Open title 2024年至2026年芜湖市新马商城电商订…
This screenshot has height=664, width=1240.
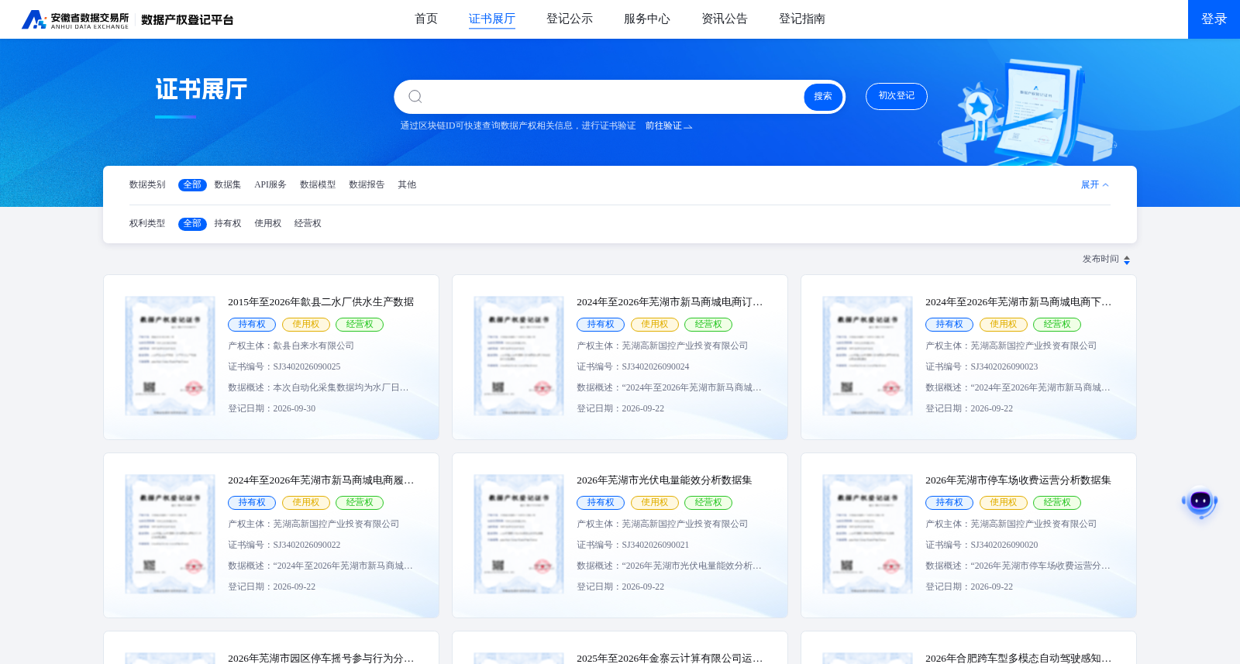[x=670, y=302]
